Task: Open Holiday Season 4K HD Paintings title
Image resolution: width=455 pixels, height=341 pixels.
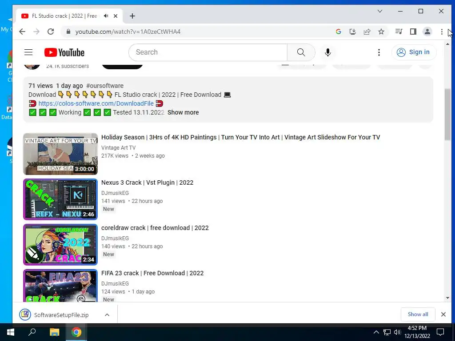Action: 240,138
